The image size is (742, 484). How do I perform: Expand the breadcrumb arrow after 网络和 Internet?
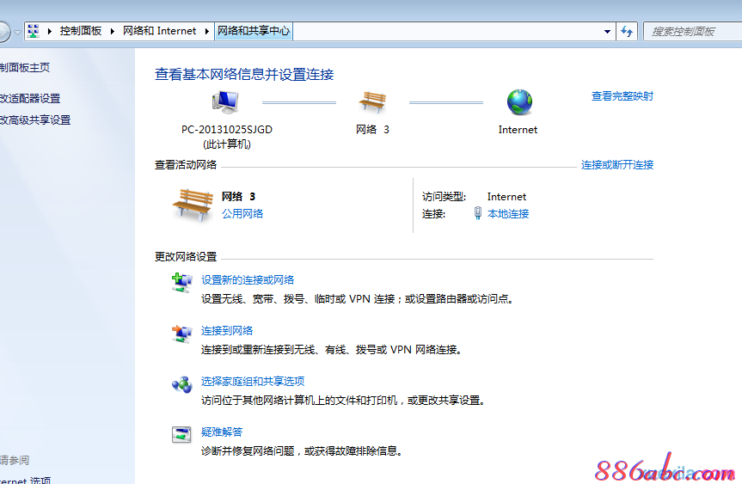coord(206,31)
